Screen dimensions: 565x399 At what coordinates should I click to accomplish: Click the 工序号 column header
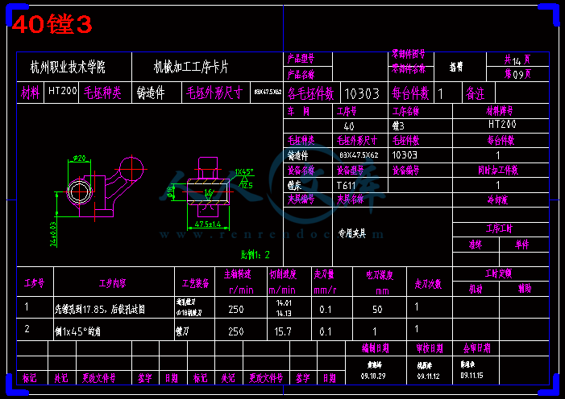(x=347, y=111)
